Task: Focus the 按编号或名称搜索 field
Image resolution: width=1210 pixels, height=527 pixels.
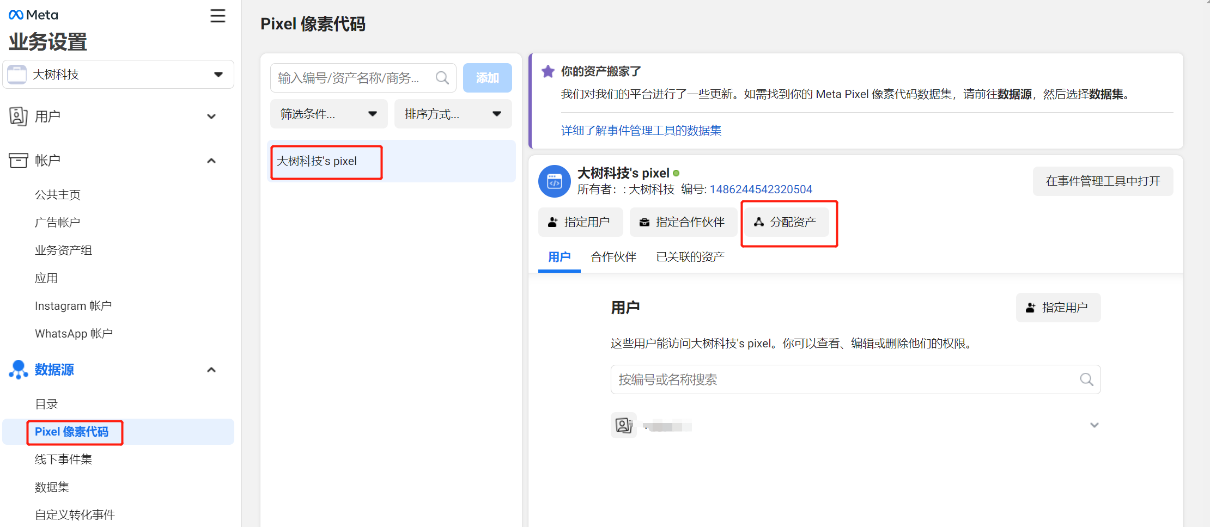Action: [x=856, y=379]
